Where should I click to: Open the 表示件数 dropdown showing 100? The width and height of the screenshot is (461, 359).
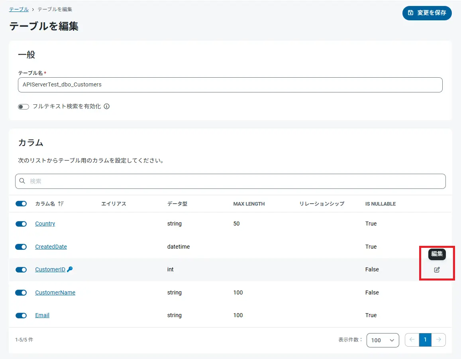click(383, 340)
